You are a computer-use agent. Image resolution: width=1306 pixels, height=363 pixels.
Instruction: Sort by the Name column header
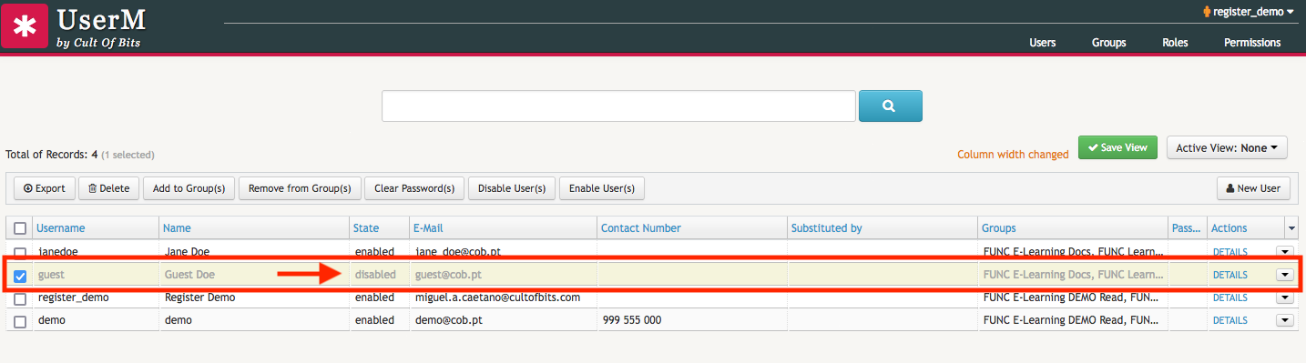coord(178,228)
